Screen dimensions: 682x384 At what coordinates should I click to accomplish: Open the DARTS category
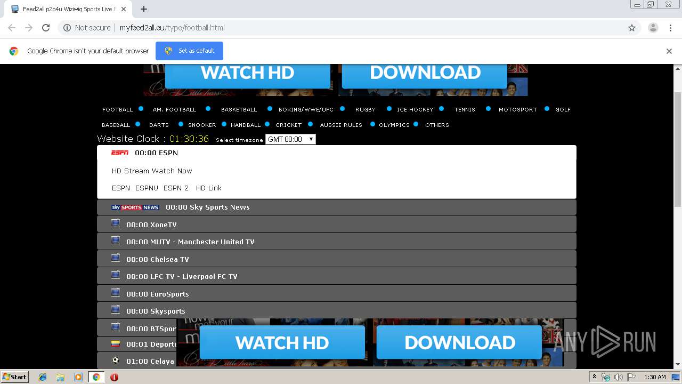(159, 125)
